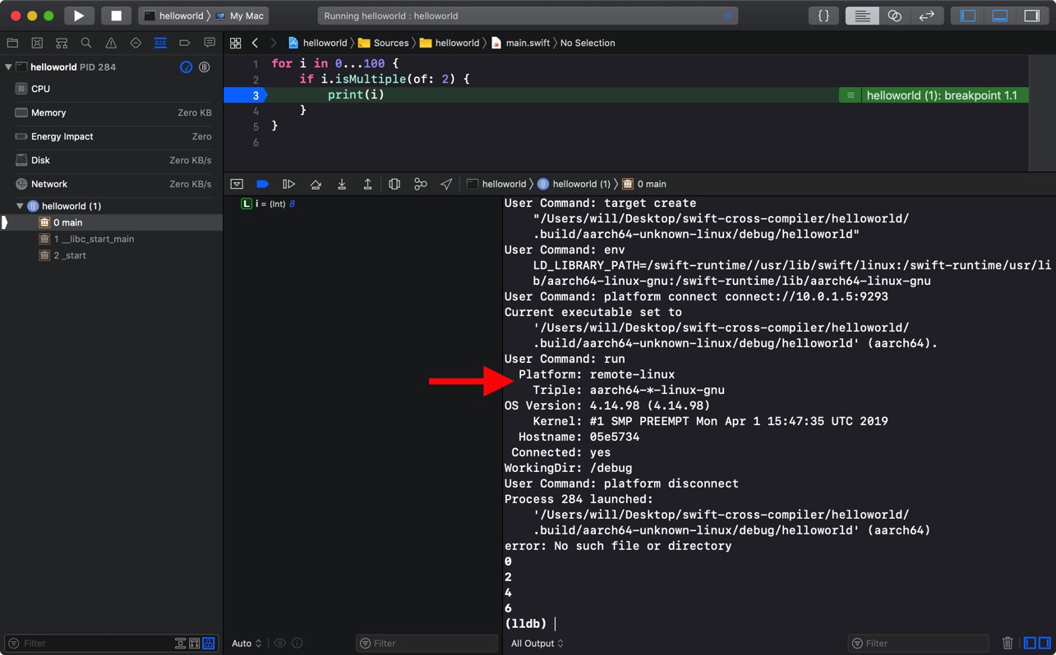Select the __libc_start_main stack frame
The height and width of the screenshot is (655, 1056).
click(94, 239)
